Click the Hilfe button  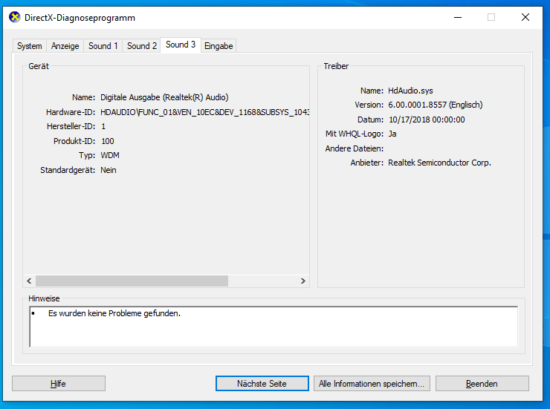coord(59,384)
